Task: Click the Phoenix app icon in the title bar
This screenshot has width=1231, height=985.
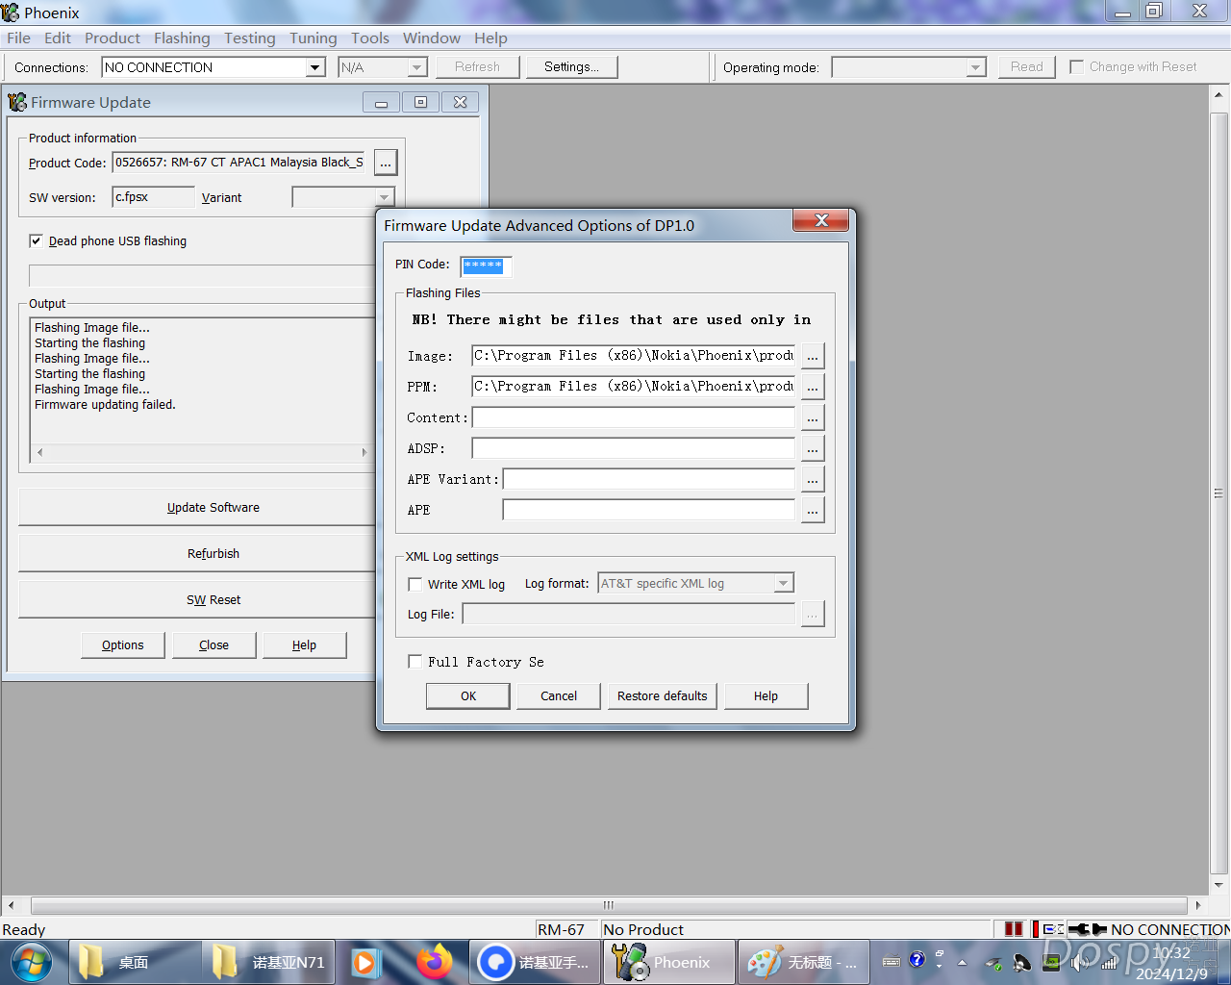Action: coord(11,13)
